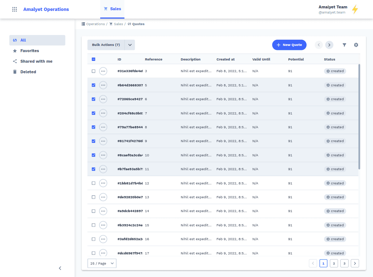Collapse sidebar with left chevron
Image resolution: width=373 pixels, height=277 pixels.
pyautogui.click(x=60, y=268)
